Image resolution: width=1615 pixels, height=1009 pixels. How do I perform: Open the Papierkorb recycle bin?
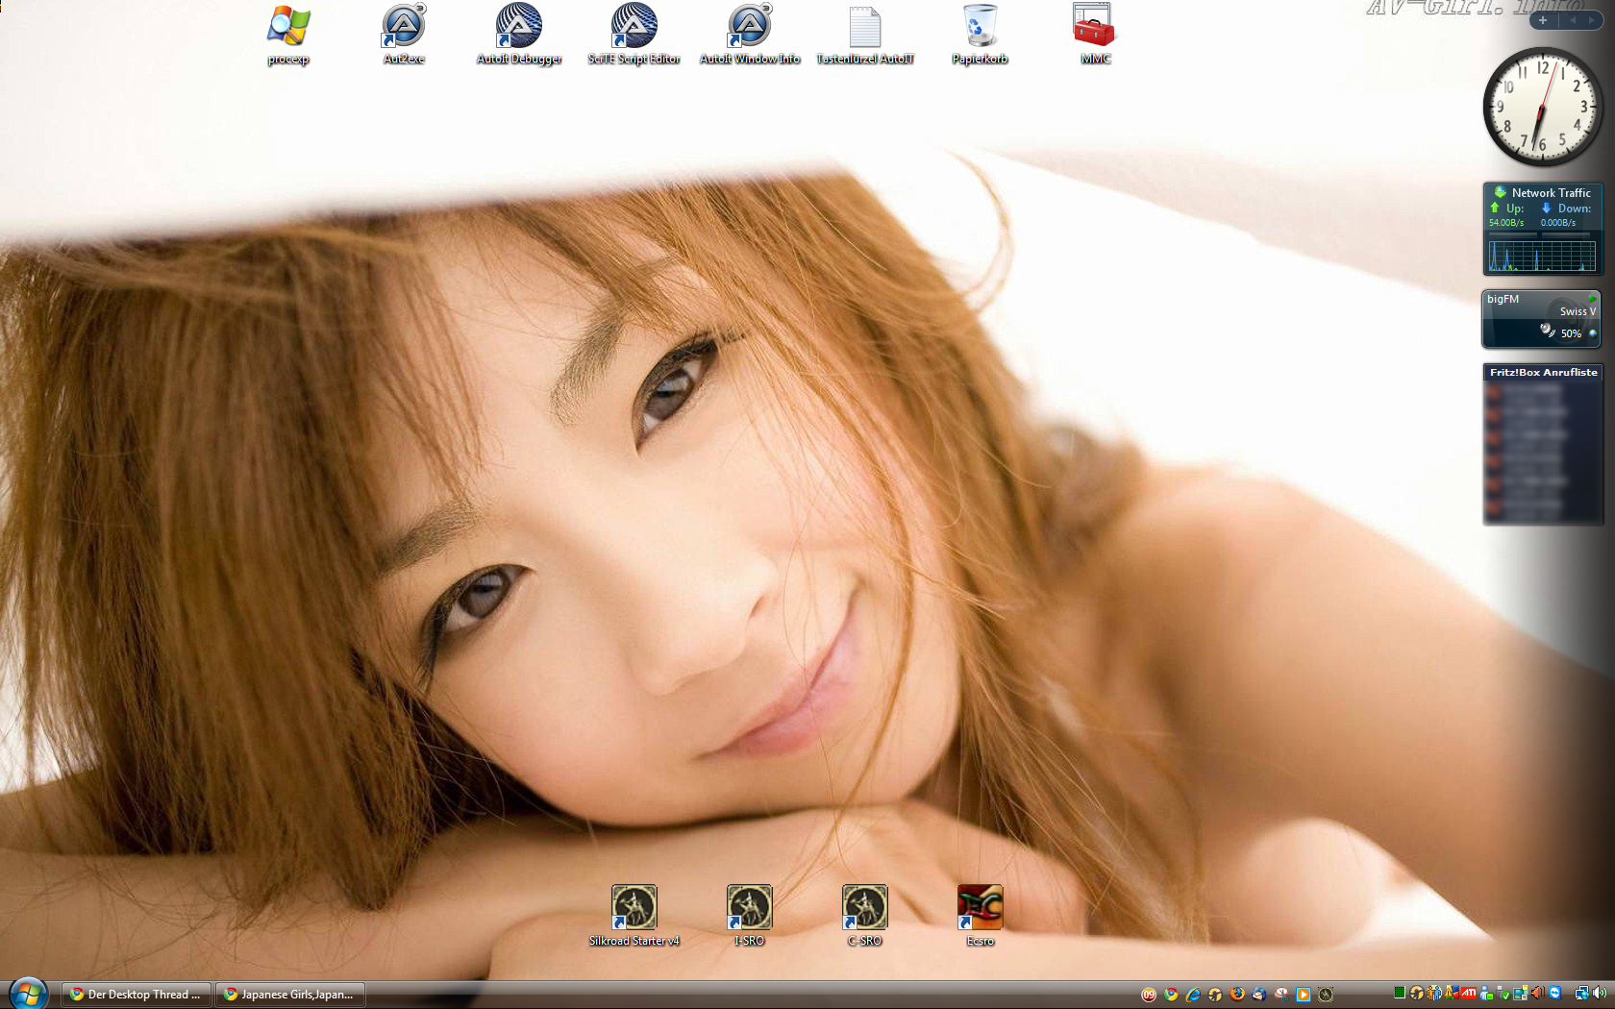(980, 28)
